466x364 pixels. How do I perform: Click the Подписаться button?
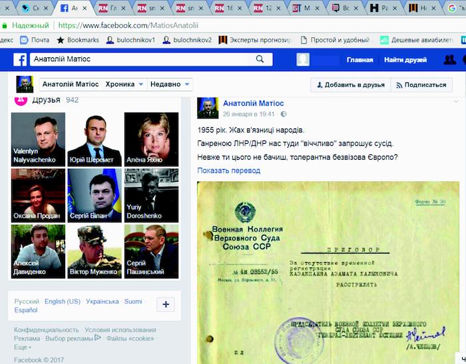point(421,85)
